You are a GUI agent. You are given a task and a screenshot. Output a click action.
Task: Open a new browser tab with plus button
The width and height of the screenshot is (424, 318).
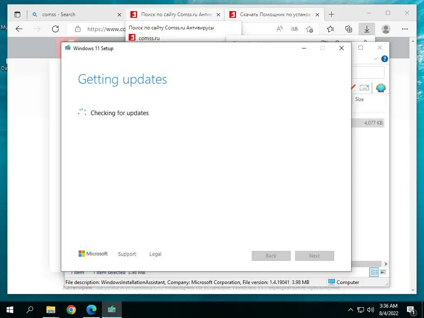tap(331, 14)
